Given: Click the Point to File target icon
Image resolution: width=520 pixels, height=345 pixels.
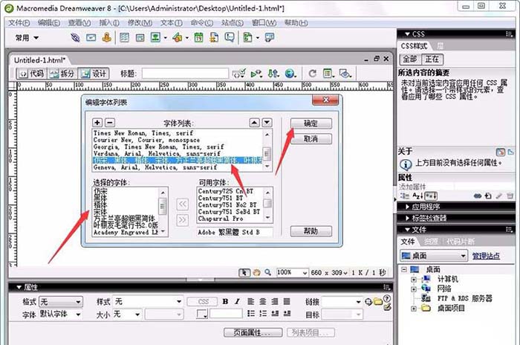Looking at the screenshot, I should [368, 301].
